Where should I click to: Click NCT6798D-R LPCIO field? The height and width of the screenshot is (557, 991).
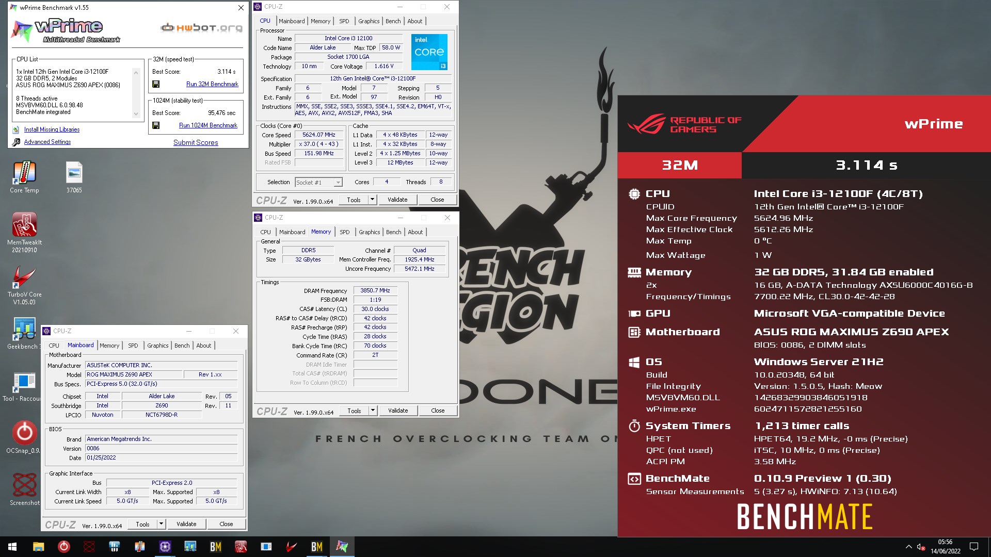162,415
